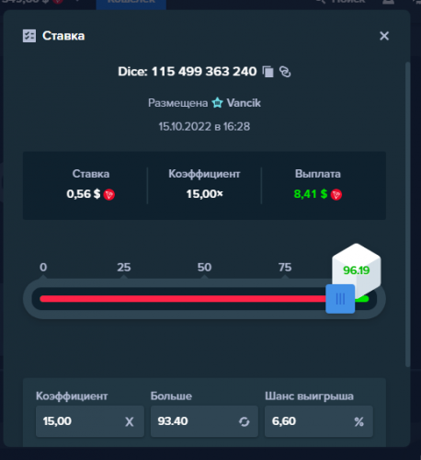Click the Коэффициент field with 15,00

90,421
